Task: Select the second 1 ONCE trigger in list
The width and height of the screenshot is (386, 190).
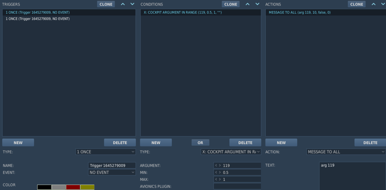Action: 38,19
